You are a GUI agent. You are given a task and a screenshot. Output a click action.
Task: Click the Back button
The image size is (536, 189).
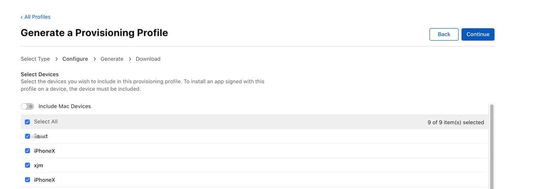click(x=443, y=34)
